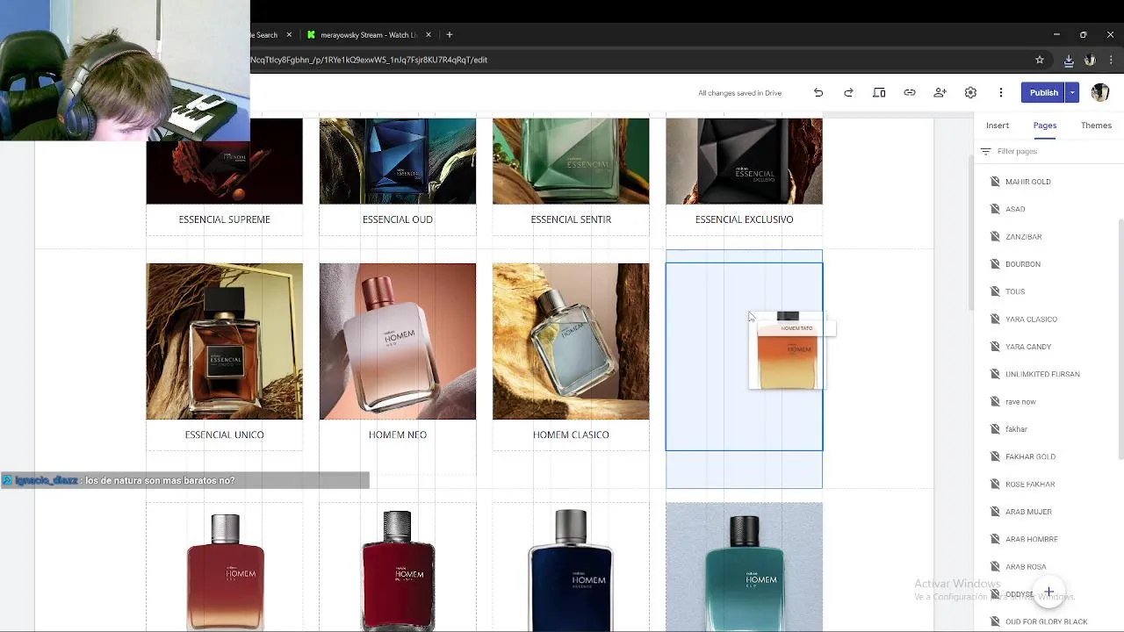Select the YARA CANDY page
The height and width of the screenshot is (632, 1124).
pyautogui.click(x=1028, y=347)
